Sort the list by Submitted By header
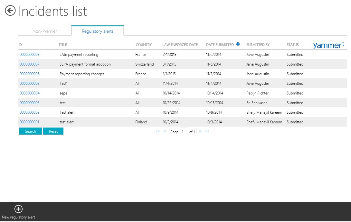The image size is (351, 222). pos(258,45)
